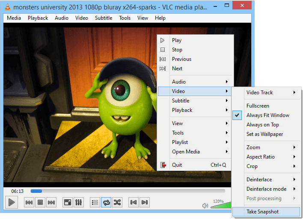
Task: Open the Media menu in menu bar
Action: tap(14, 18)
